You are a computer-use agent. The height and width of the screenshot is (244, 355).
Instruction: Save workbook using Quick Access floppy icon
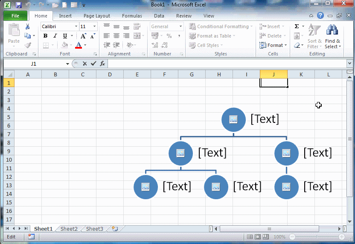click(18, 5)
